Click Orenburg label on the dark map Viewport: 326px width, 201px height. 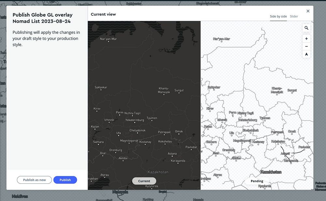116,150
